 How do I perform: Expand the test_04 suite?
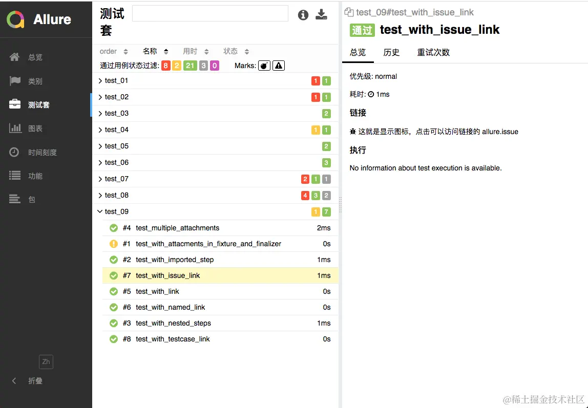[x=215, y=130]
